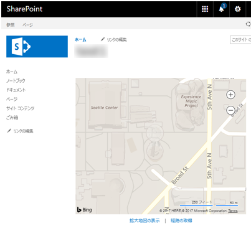Open notifications bell icon
The width and height of the screenshot is (251, 226).
click(x=222, y=9)
